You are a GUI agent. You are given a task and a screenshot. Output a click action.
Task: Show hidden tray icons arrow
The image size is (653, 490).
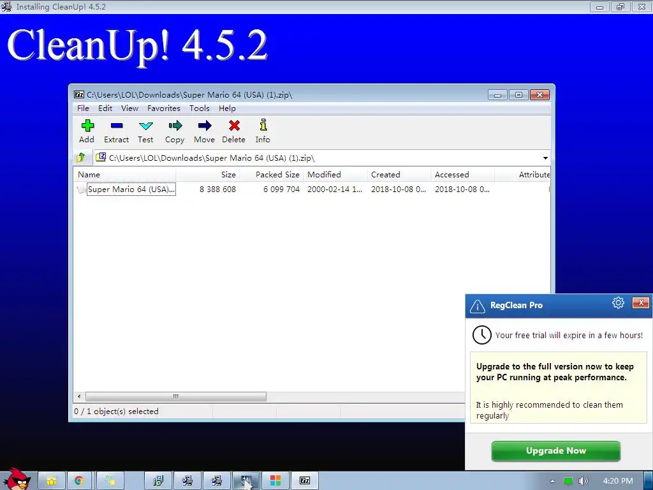(x=552, y=481)
